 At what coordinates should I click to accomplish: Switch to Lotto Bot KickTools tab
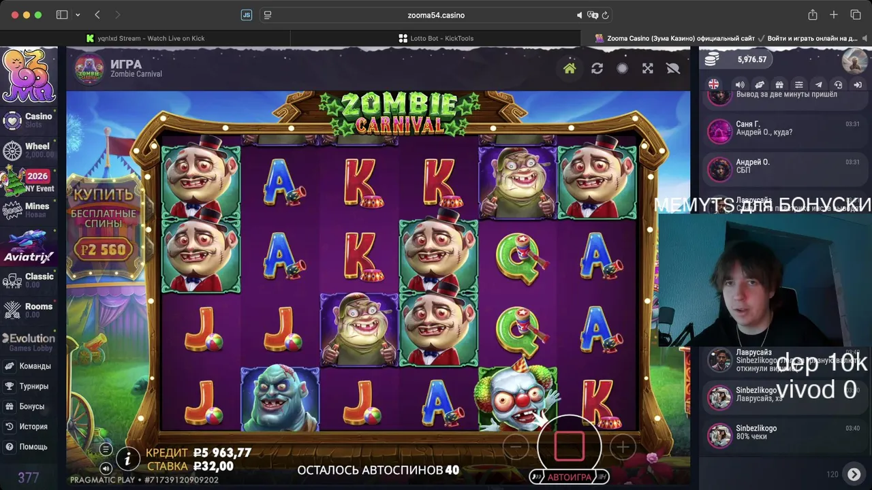point(436,38)
